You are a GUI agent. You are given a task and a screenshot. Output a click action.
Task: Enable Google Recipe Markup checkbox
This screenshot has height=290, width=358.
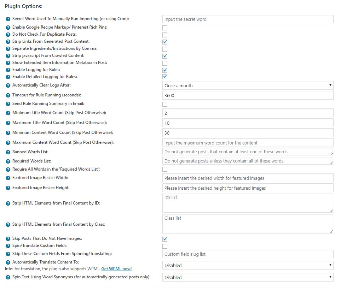coord(165,28)
